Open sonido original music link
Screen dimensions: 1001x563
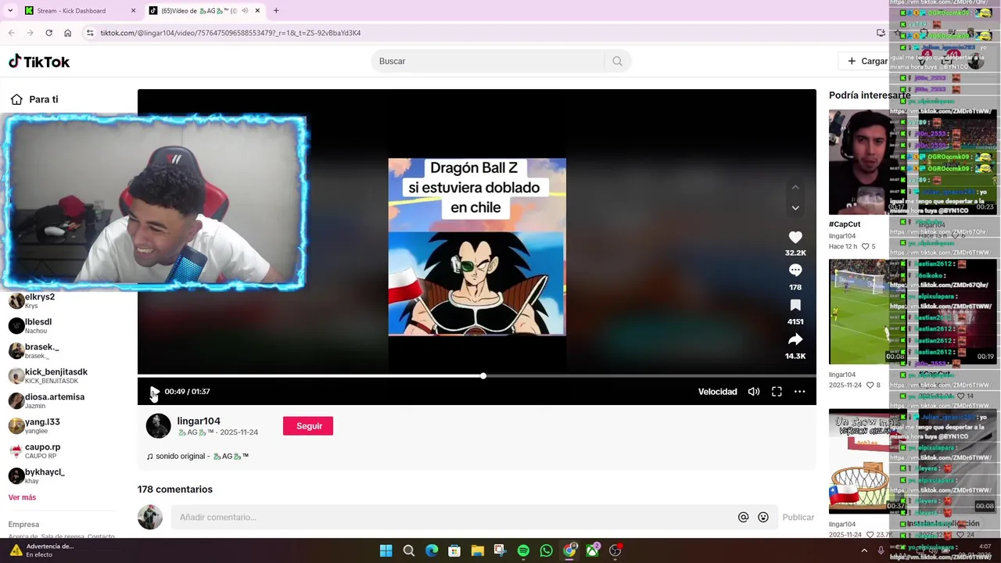click(x=198, y=456)
